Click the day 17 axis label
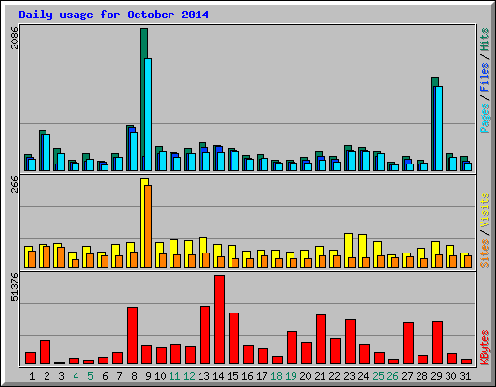 pos(262,376)
